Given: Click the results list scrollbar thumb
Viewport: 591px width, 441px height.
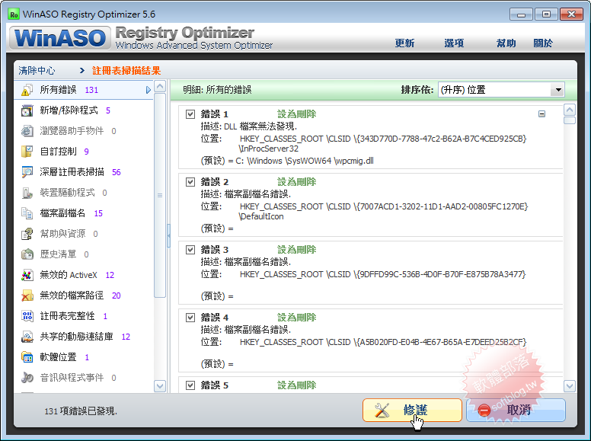Looking at the screenshot, I should [570, 120].
